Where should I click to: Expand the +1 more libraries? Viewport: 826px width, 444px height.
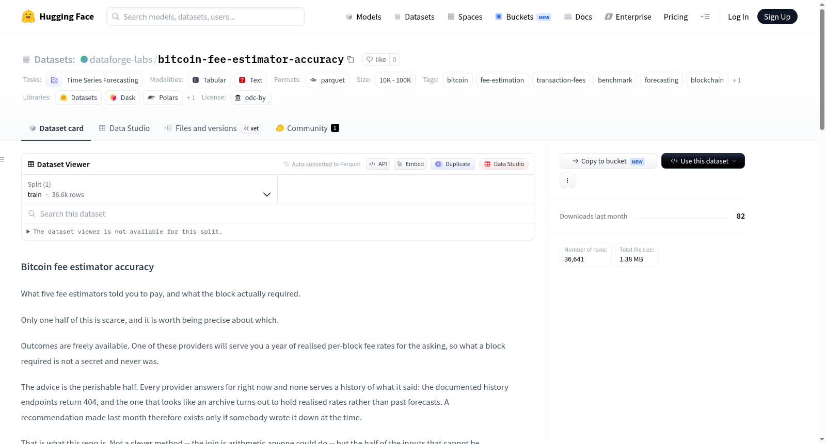(191, 97)
